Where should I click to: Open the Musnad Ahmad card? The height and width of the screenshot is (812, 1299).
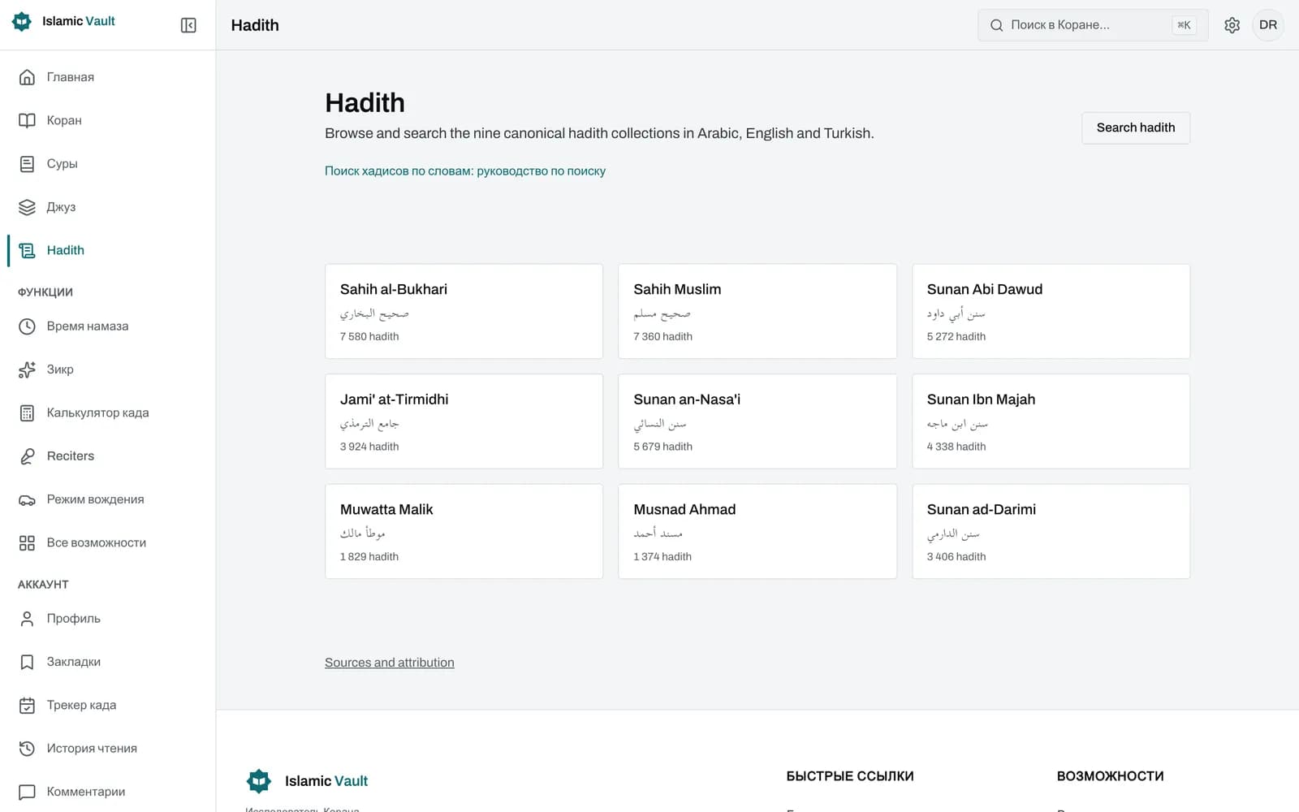757,531
